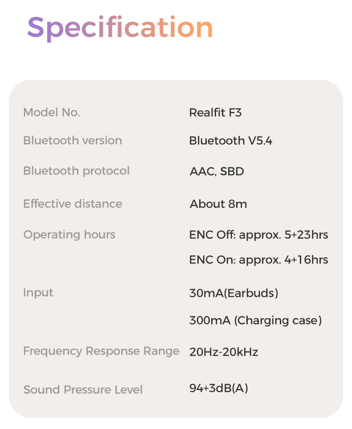Viewport: 352px width, 429px height.
Task: Select the Realfit F3 model value
Action: coord(215,112)
